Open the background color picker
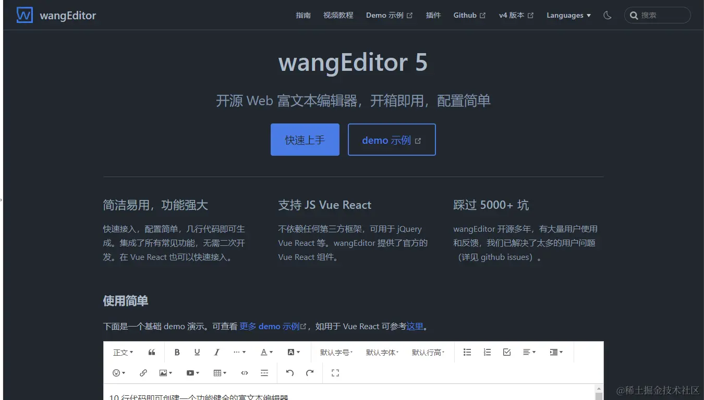 [294, 352]
